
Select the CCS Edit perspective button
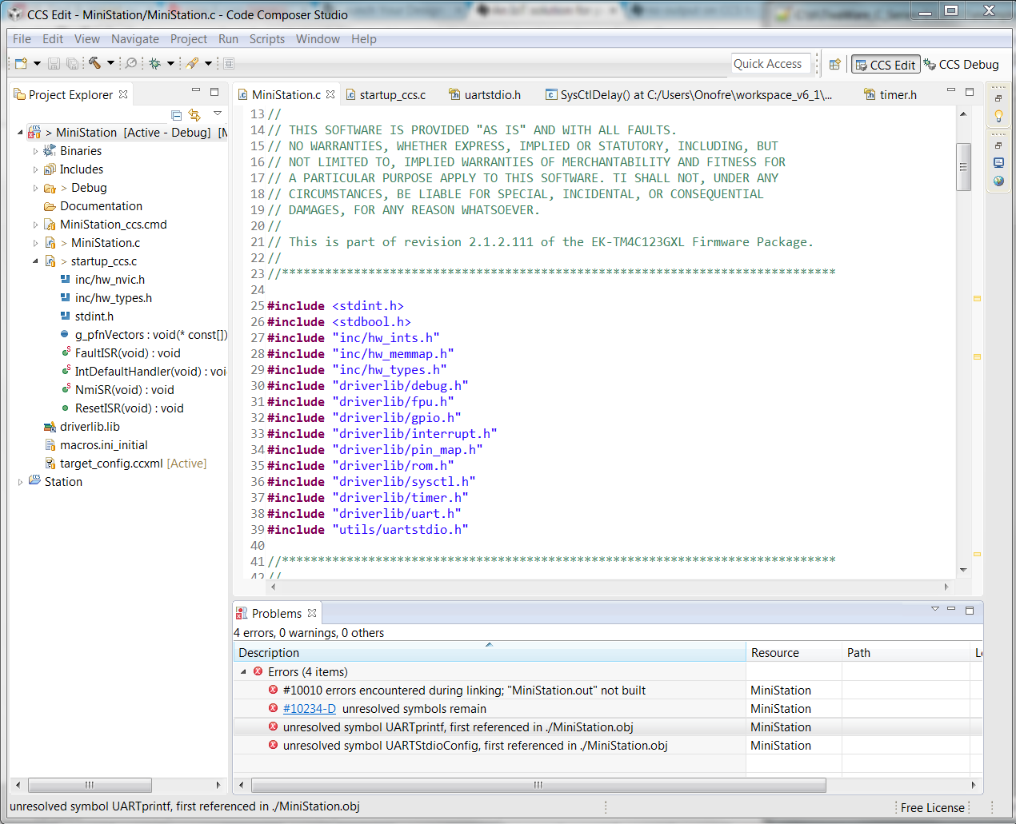(x=885, y=65)
